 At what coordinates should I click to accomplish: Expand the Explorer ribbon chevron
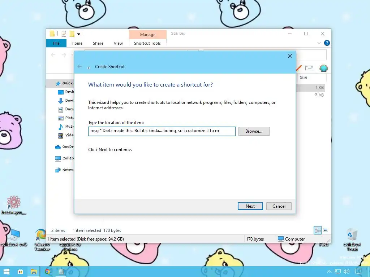tap(319, 43)
